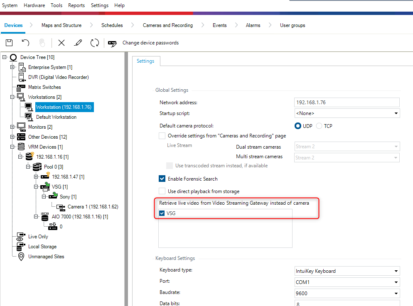Screen dimensions: 413x306
Task: Click the Save floppy disk toolbar icon
Action: (x=9, y=43)
